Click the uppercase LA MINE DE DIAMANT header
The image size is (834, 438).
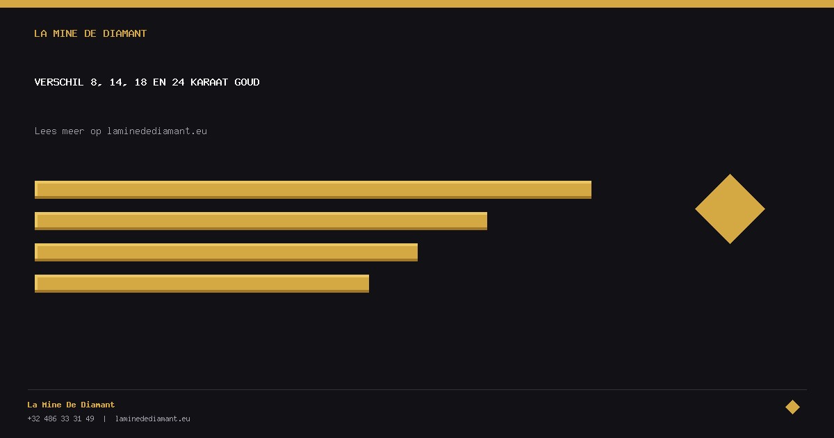pyautogui.click(x=90, y=33)
